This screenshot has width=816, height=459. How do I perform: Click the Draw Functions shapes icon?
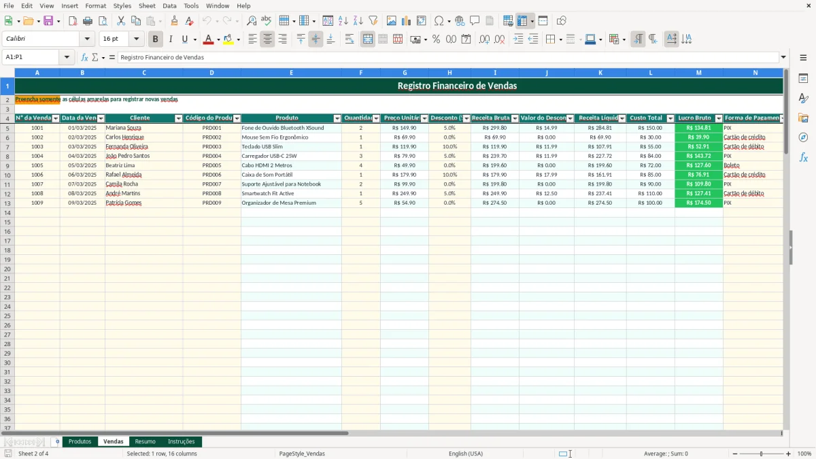(x=561, y=21)
